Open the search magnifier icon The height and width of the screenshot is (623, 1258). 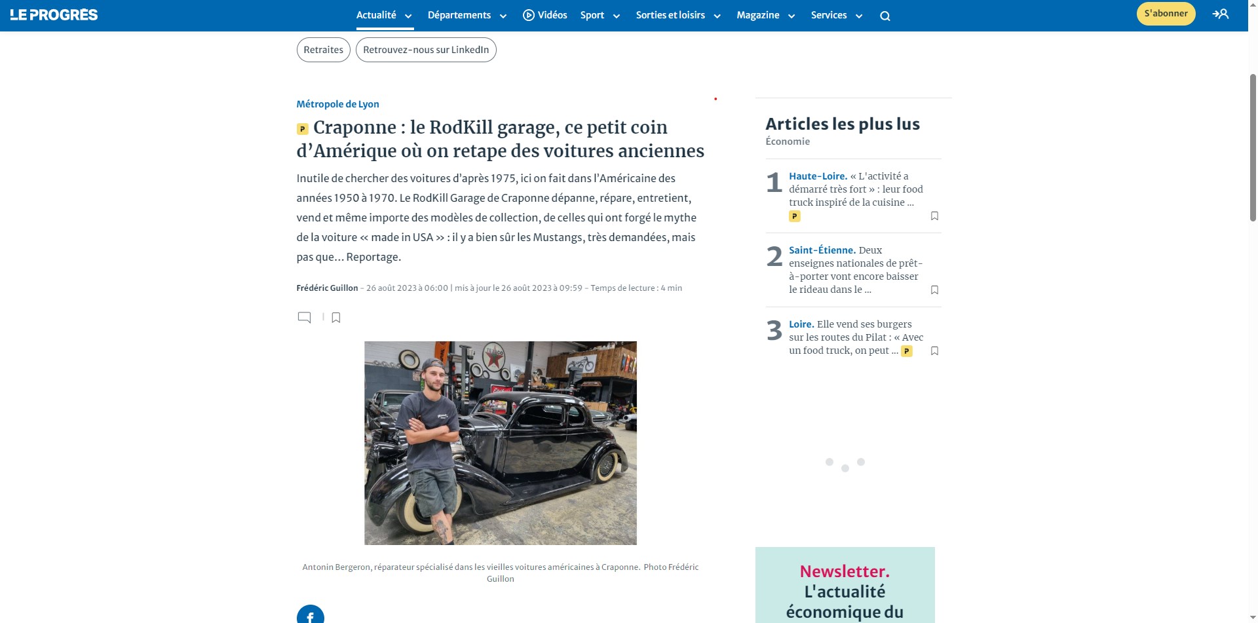point(885,16)
